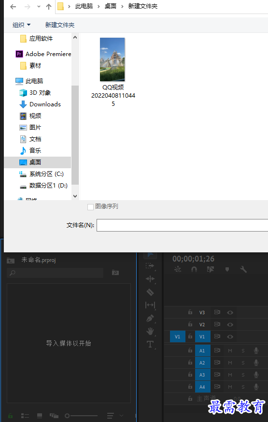This screenshot has width=268, height=422.
Task: Select the Pen tool in Premiere
Action: [x=150, y=318]
